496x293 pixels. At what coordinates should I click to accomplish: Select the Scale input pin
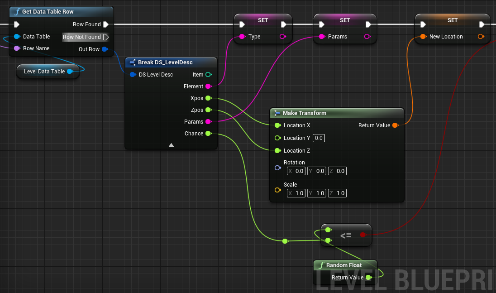pyautogui.click(x=278, y=190)
